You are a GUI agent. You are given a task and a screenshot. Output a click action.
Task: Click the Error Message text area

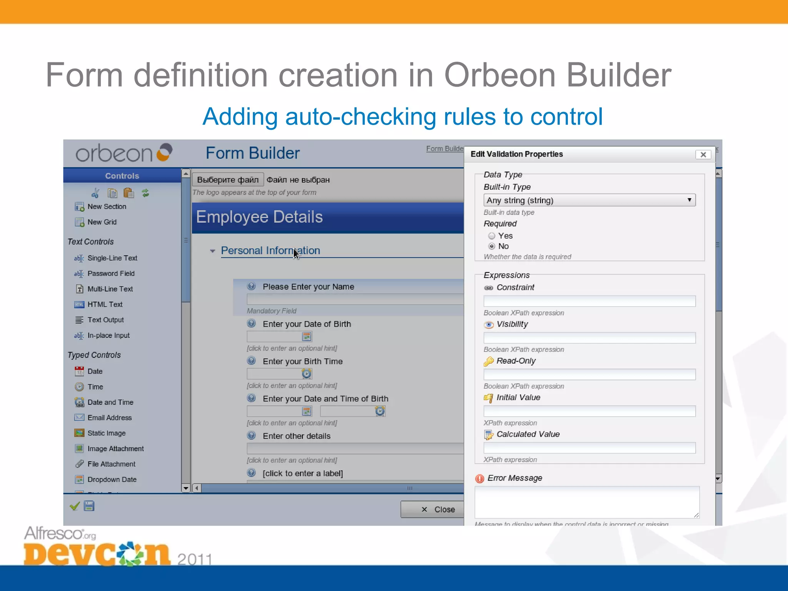(587, 502)
